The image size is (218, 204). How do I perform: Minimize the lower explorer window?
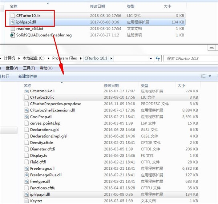211,48
